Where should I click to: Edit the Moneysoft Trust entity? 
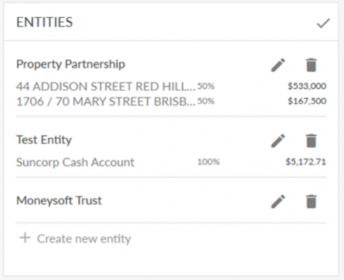(278, 201)
